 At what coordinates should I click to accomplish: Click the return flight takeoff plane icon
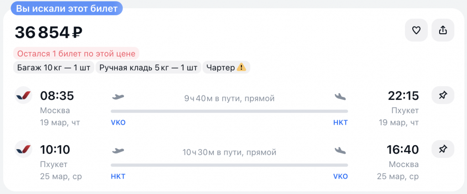118,150
